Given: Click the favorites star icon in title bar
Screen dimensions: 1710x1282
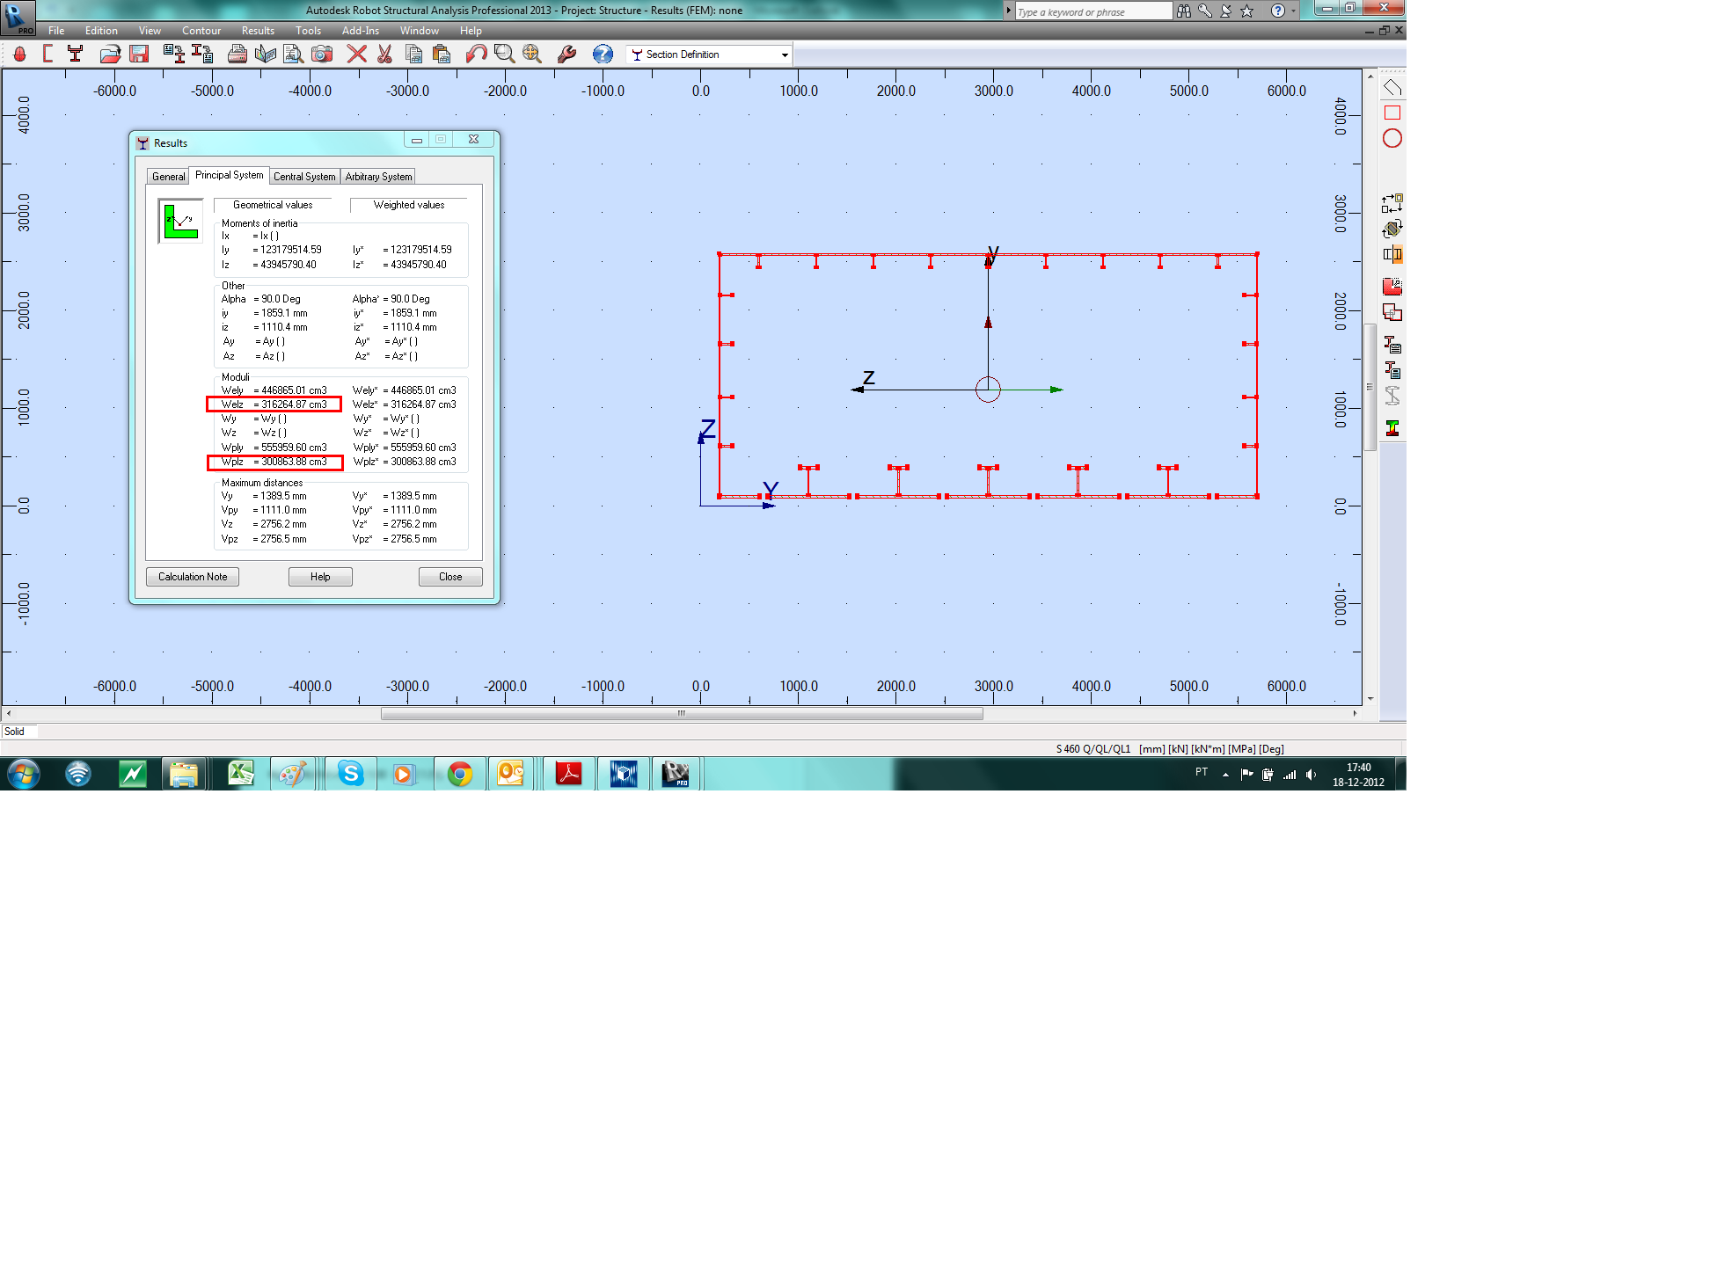Looking at the screenshot, I should tap(1246, 11).
